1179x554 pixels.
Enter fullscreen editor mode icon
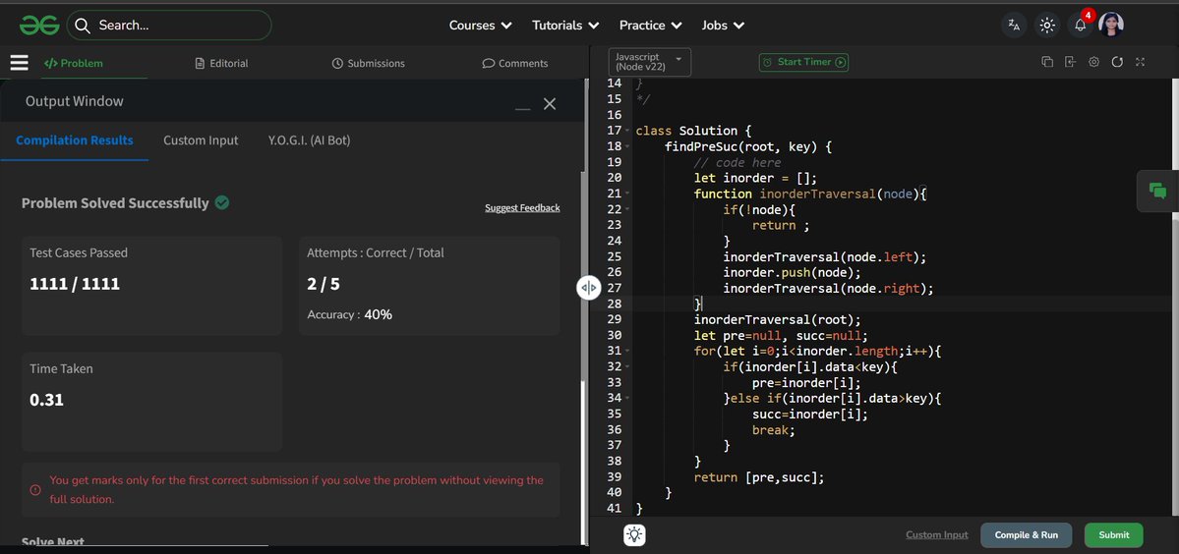1140,62
